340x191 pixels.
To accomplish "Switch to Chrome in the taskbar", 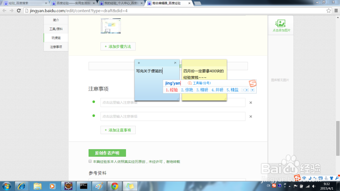I will click(x=115, y=186).
